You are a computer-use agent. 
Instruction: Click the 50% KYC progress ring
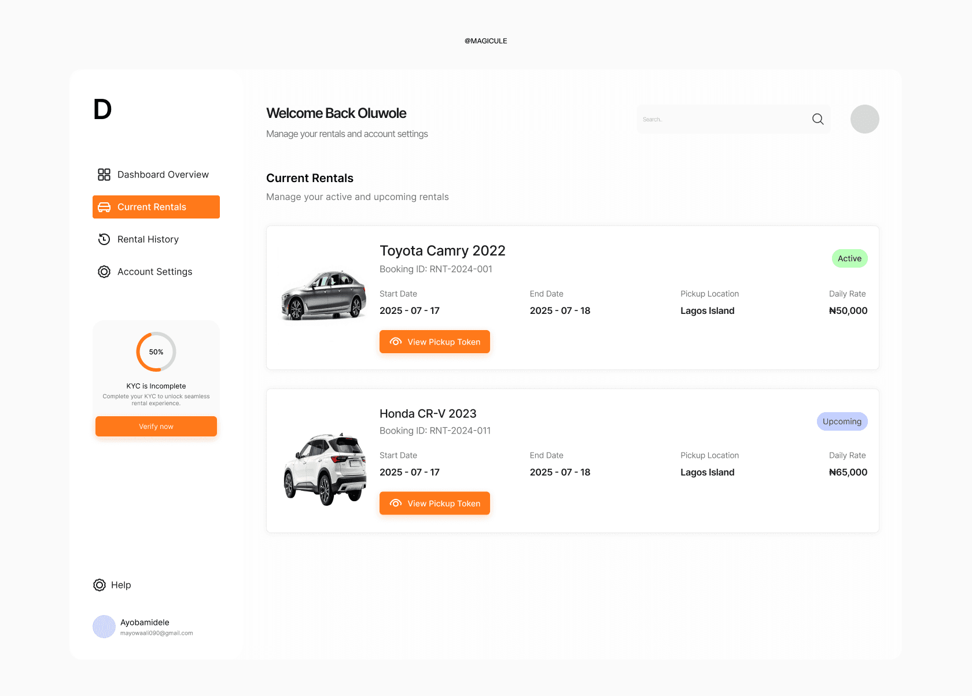click(156, 351)
